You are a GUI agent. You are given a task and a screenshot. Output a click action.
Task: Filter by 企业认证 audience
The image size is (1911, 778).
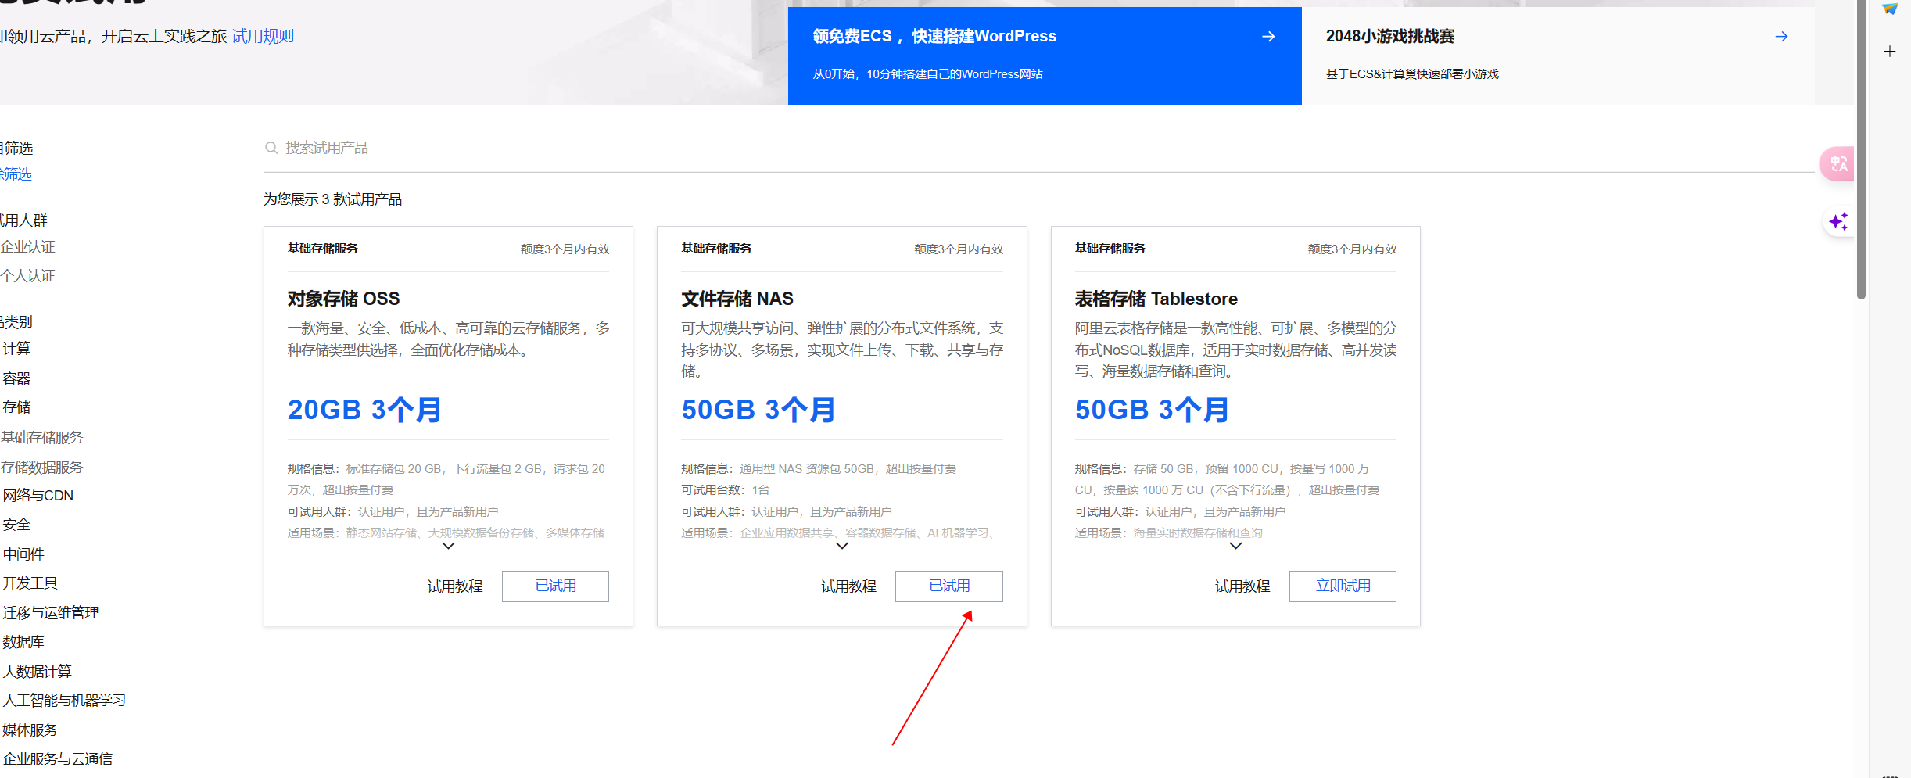pos(27,247)
